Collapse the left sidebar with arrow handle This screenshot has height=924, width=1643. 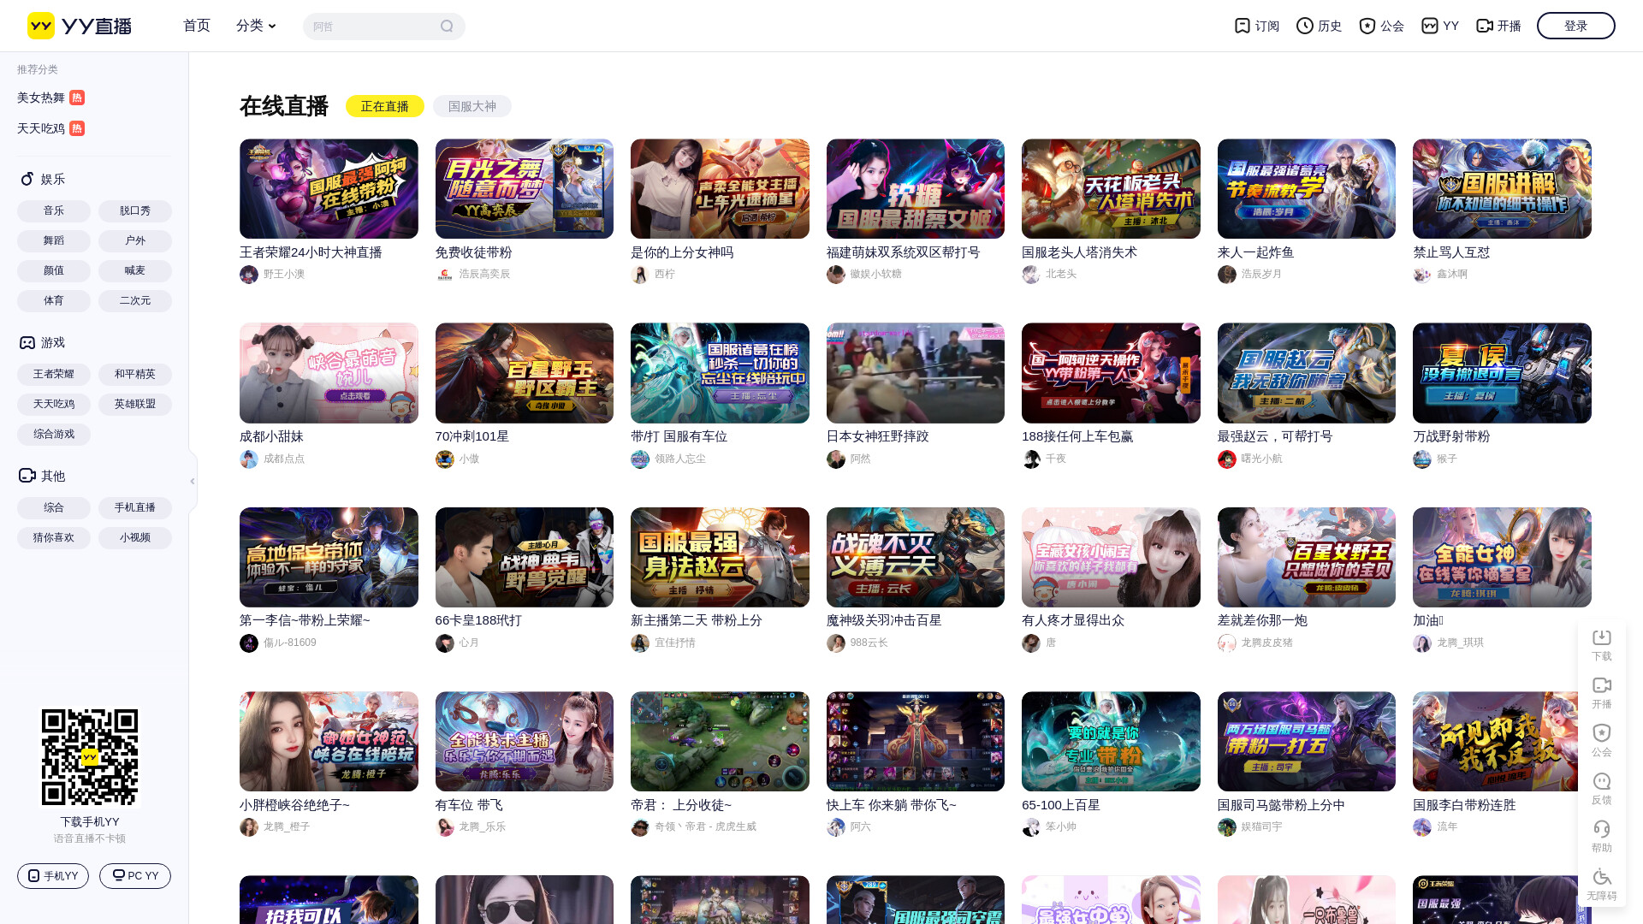(x=193, y=482)
